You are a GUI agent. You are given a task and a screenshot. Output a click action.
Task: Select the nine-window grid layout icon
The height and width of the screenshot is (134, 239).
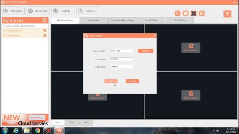(x=202, y=13)
